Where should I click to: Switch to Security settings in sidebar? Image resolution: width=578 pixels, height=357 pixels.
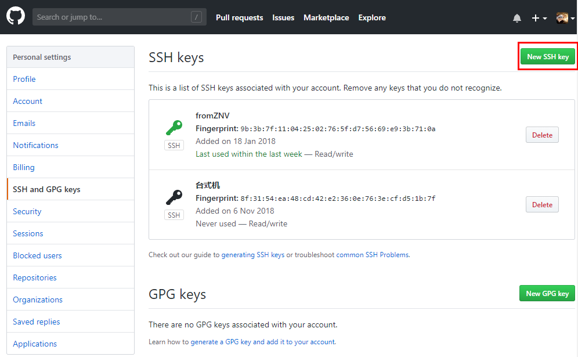[27, 211]
